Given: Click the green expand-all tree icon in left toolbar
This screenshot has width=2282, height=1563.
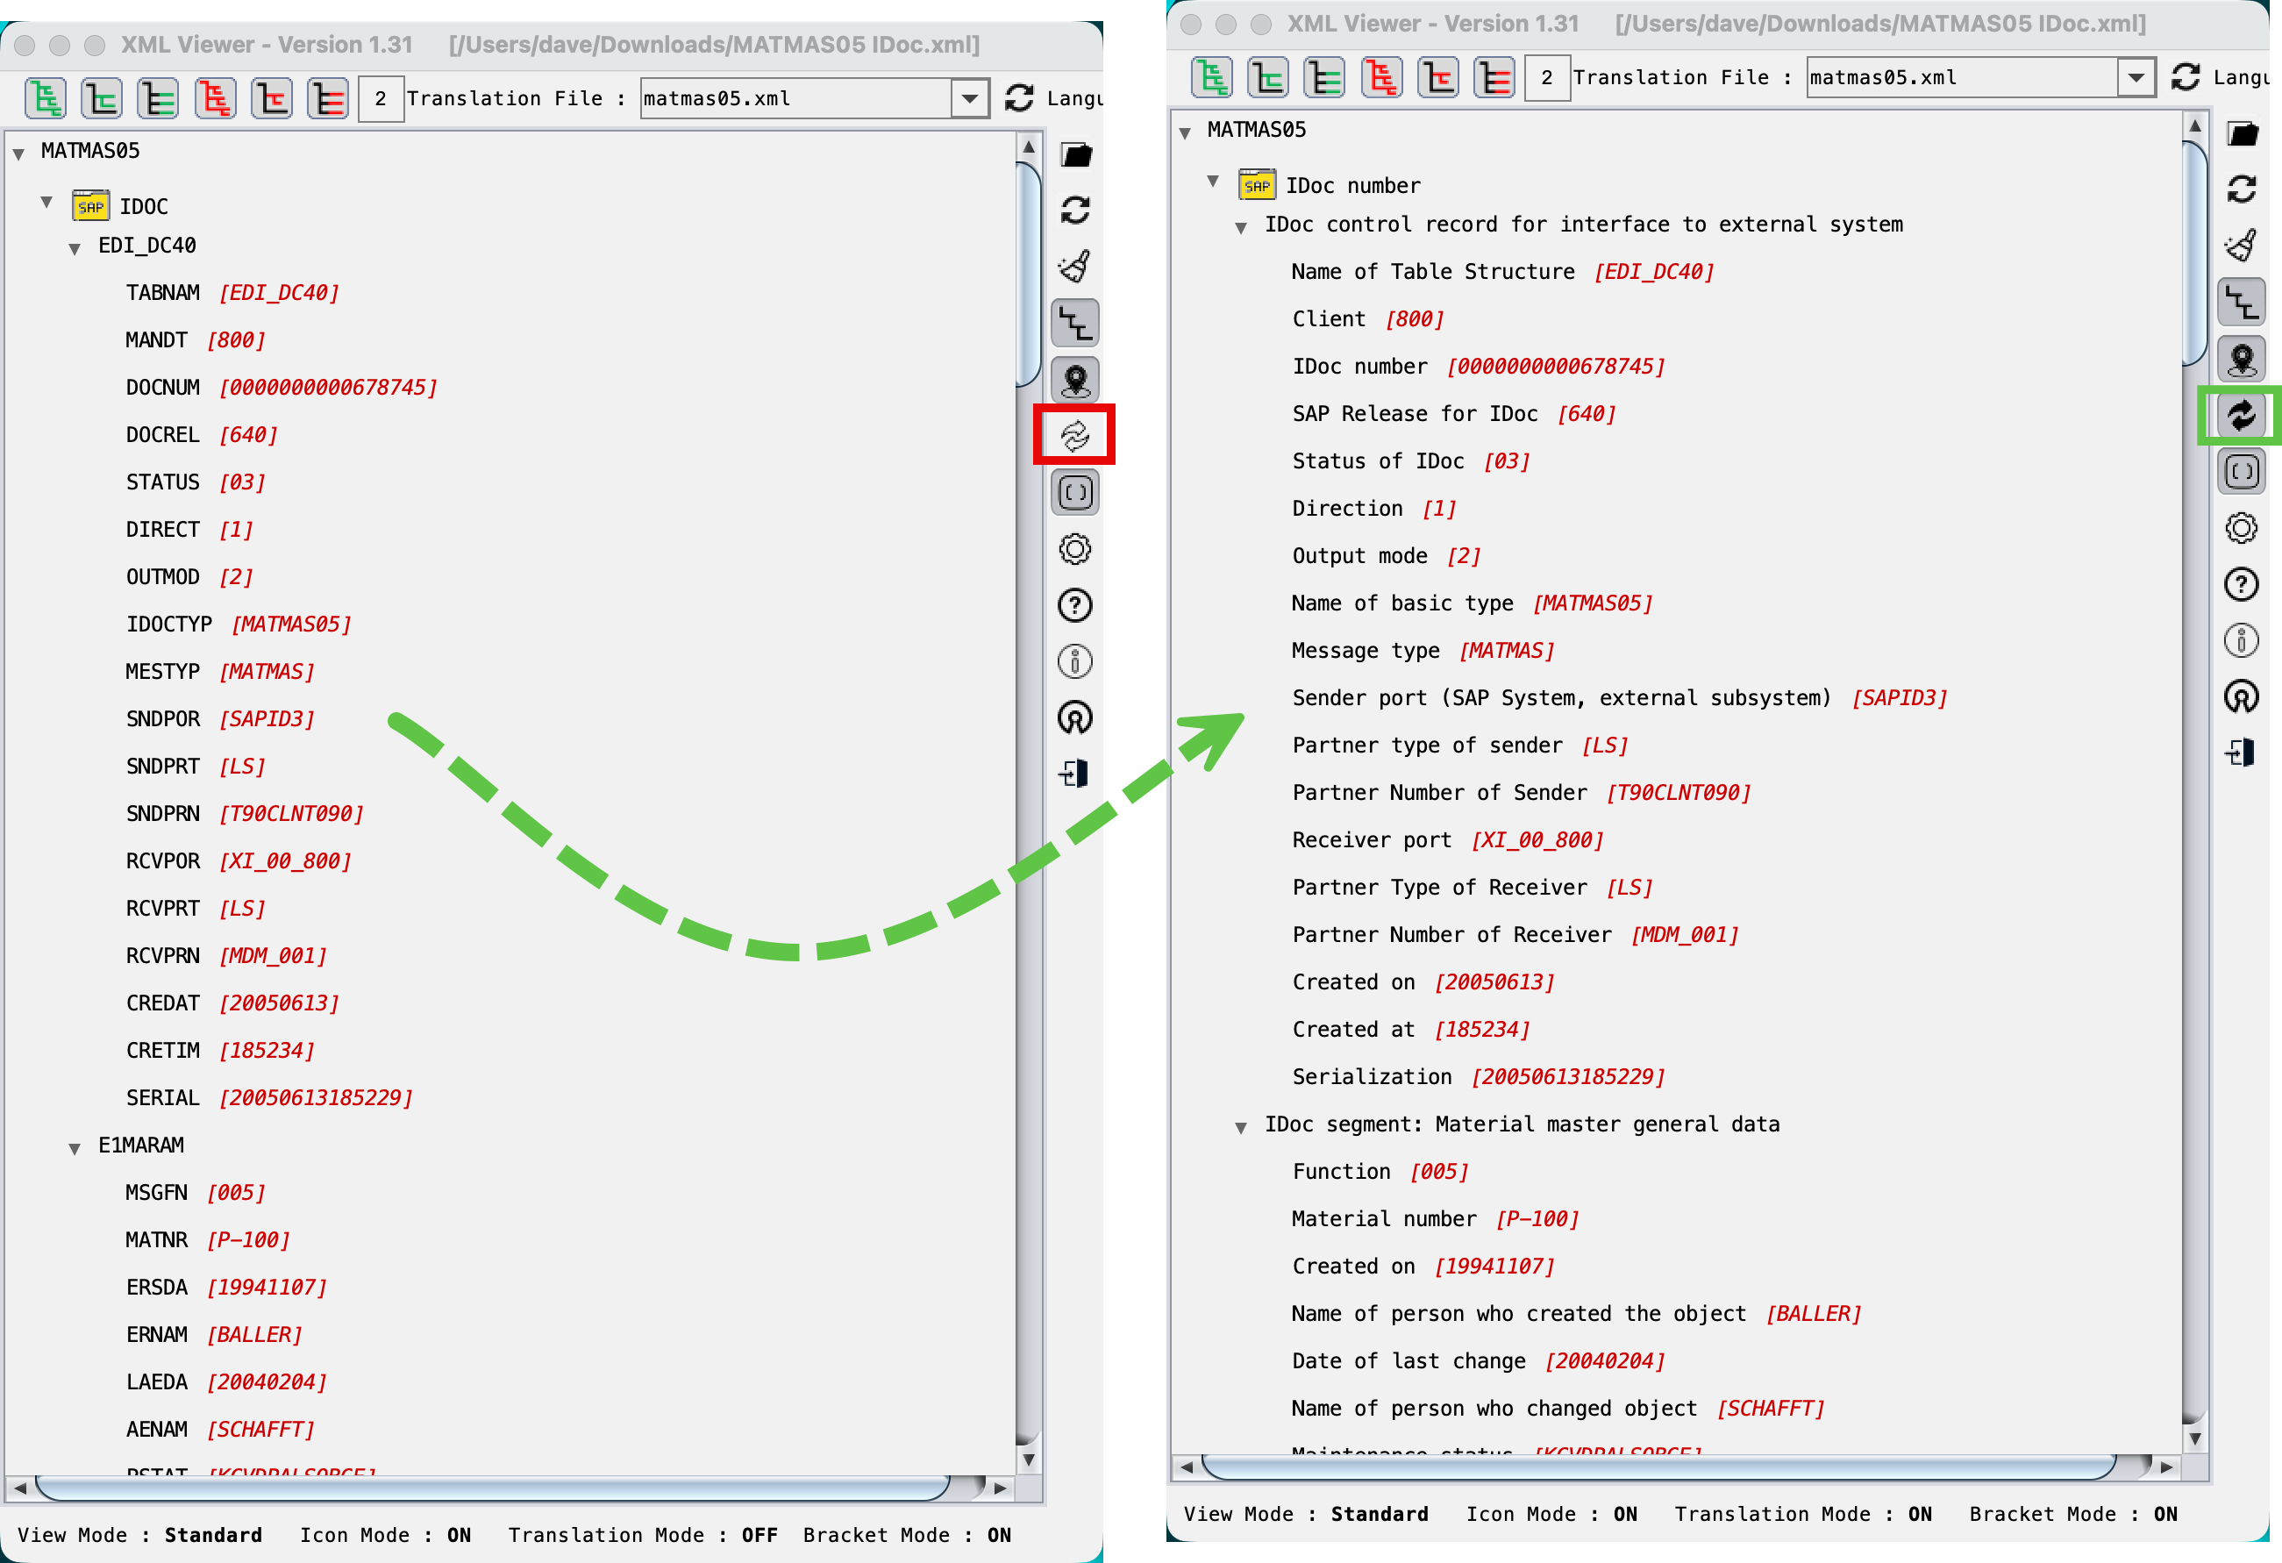Looking at the screenshot, I should (46, 99).
